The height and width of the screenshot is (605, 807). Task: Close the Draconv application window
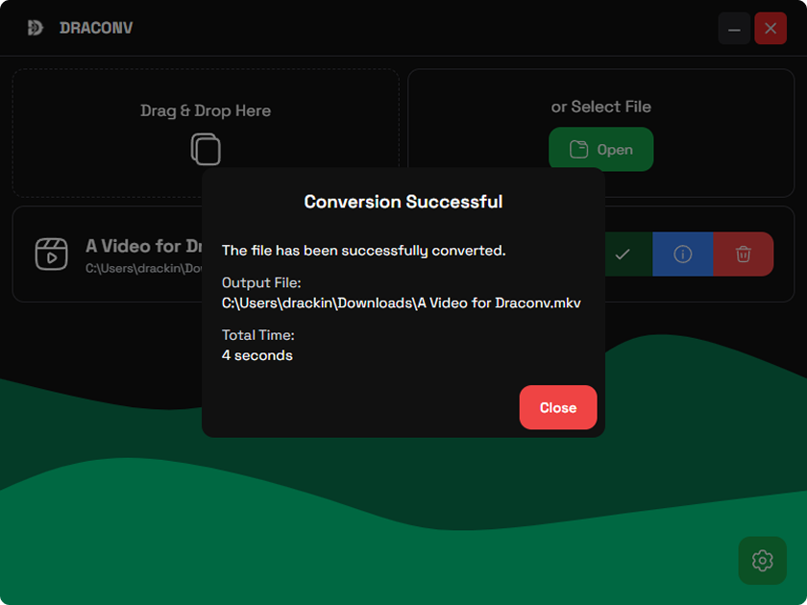[770, 29]
